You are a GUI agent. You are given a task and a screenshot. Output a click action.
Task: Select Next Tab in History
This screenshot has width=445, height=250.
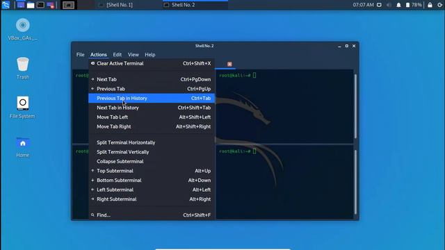[152, 108]
